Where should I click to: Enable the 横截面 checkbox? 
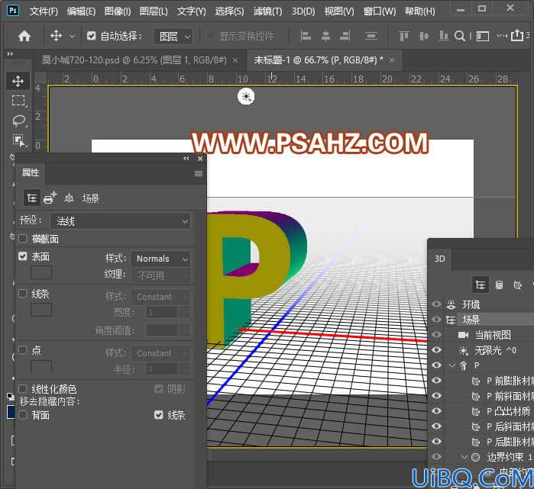[x=23, y=239]
